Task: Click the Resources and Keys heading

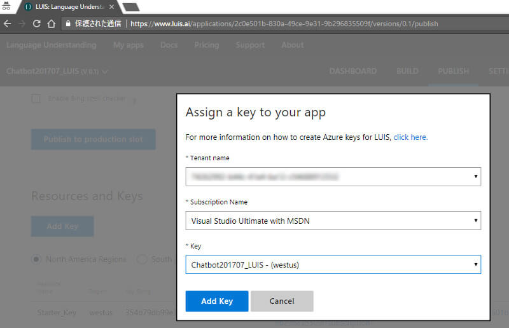Action: 87,196
